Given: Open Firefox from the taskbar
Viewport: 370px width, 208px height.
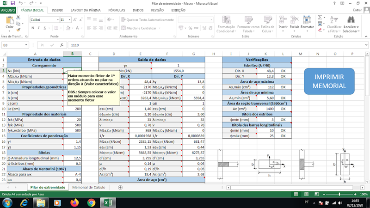Looking at the screenshot, I should [x=74, y=203].
